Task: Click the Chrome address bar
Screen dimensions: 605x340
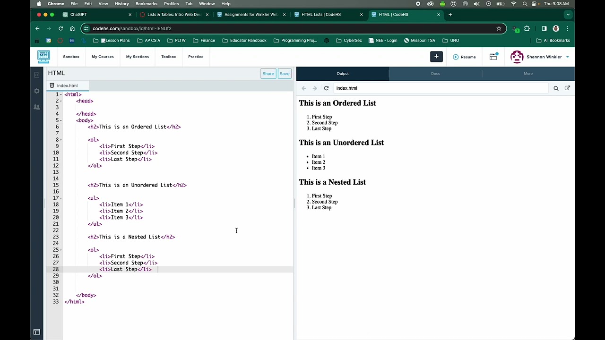Action: pyautogui.click(x=293, y=28)
